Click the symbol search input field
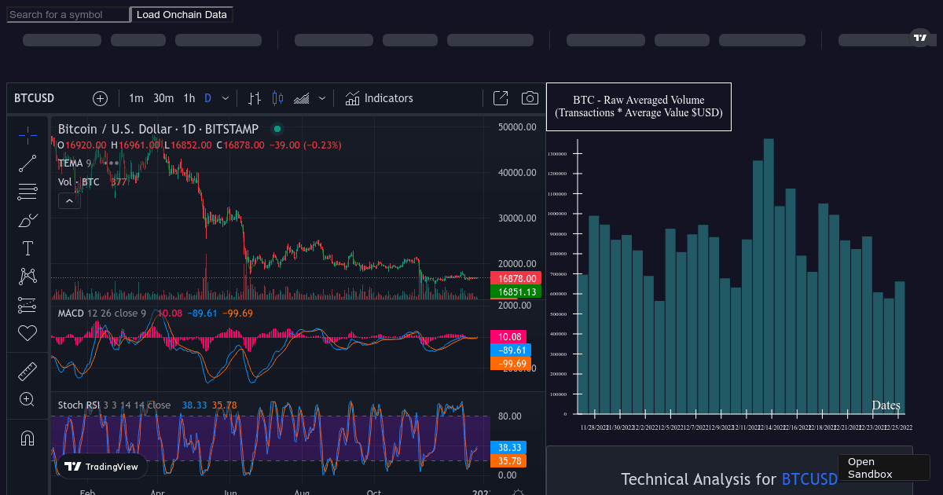The height and width of the screenshot is (495, 943). [x=68, y=13]
